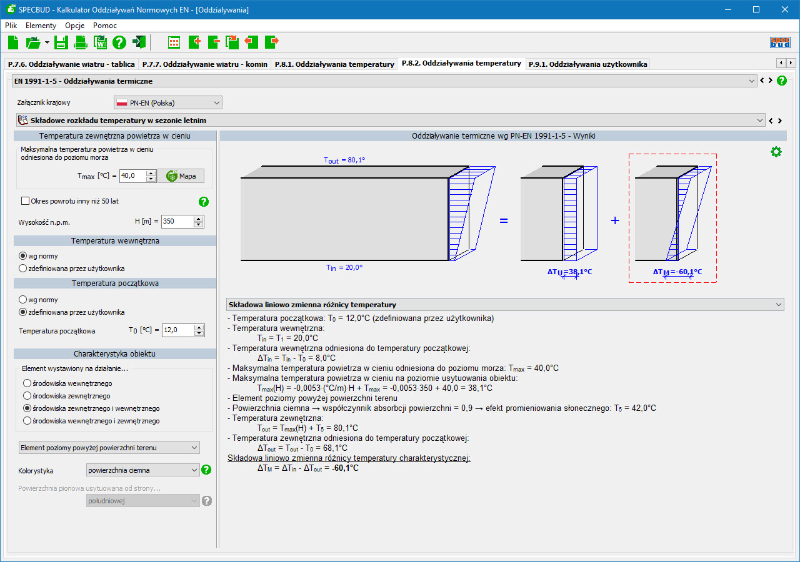This screenshot has height=562, width=800.
Task: Enable 'Okres powrotu inny niż 50 lat'
Action: (26, 201)
